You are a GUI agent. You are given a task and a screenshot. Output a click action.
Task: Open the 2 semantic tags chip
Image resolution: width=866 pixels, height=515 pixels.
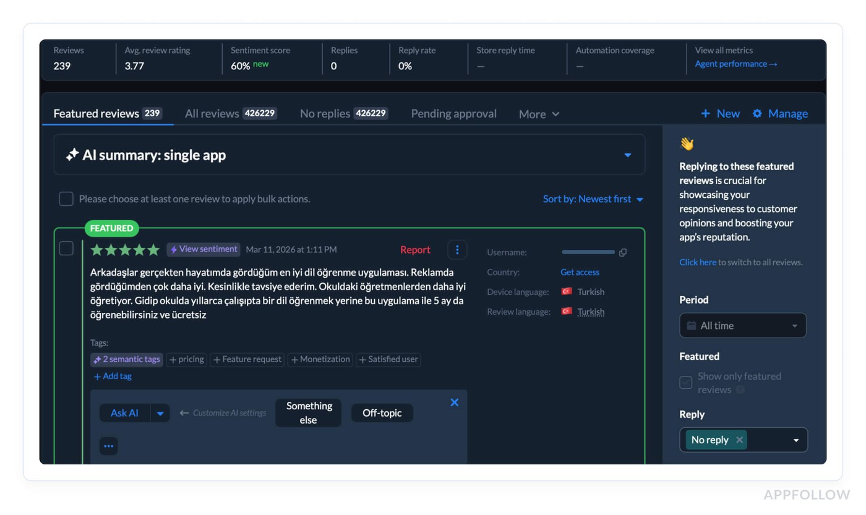(127, 359)
